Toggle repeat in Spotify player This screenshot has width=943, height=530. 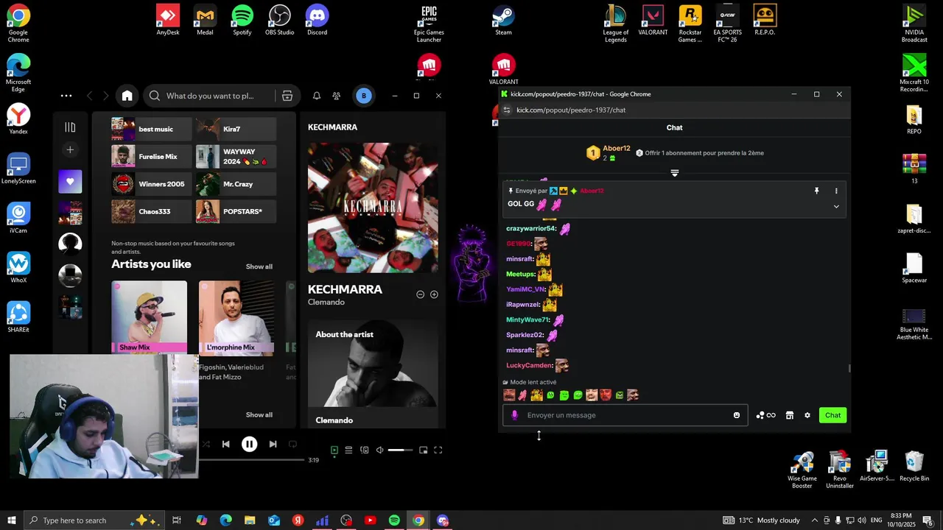pyautogui.click(x=292, y=444)
